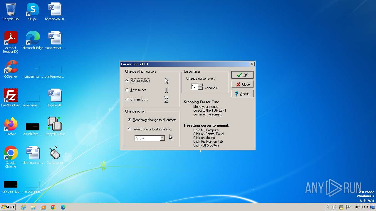Image resolution: width=376 pixels, height=211 pixels.
Task: Select the Microsoft Edge desktop shortcut
Action: 33,40
